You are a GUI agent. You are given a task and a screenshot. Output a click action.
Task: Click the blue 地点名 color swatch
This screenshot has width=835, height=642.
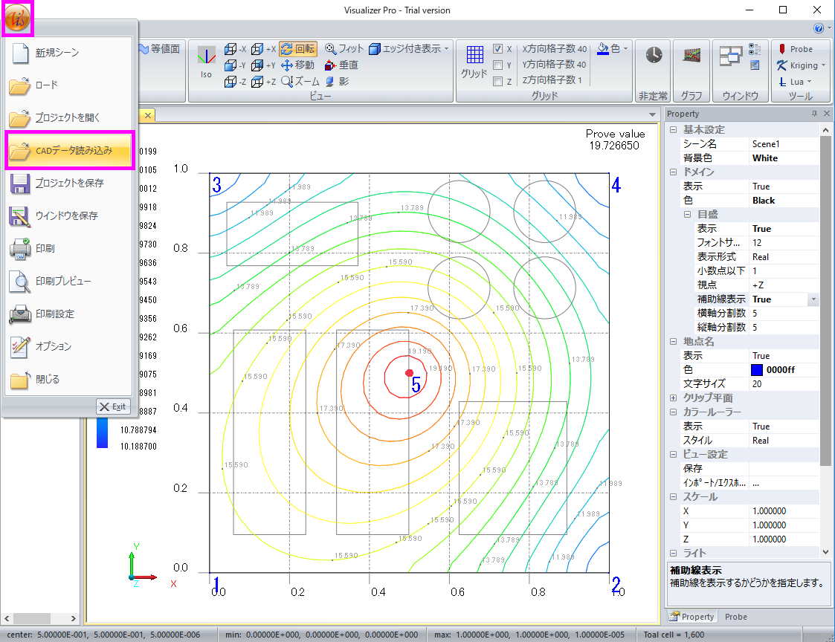tap(757, 370)
